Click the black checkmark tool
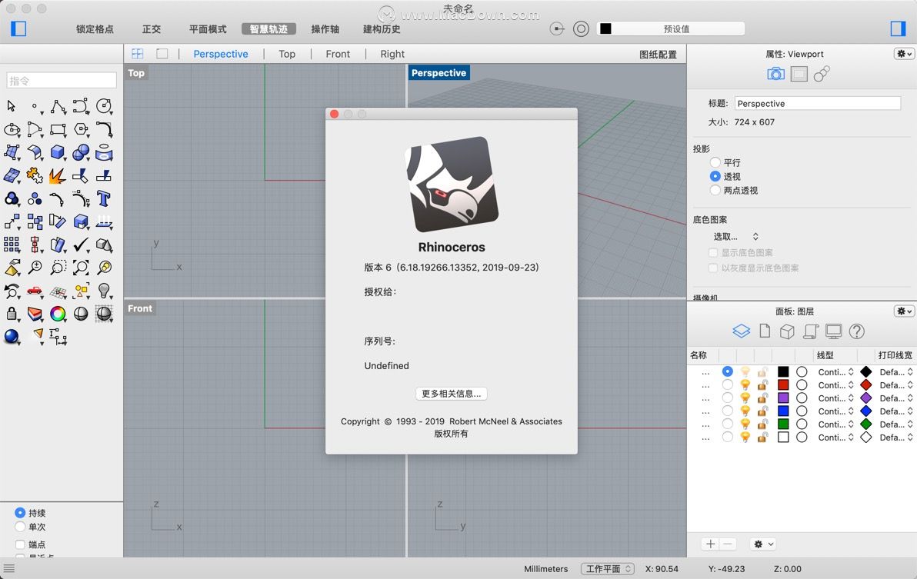 tap(81, 245)
